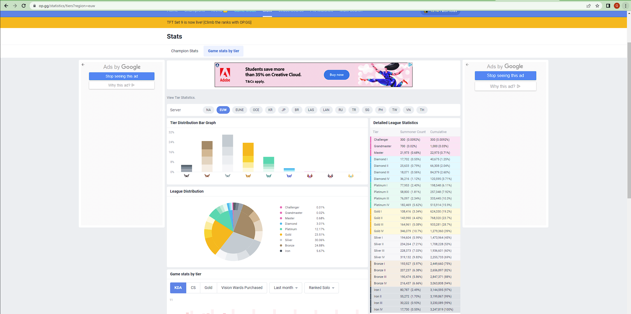
Task: Select TR server
Action: [354, 110]
